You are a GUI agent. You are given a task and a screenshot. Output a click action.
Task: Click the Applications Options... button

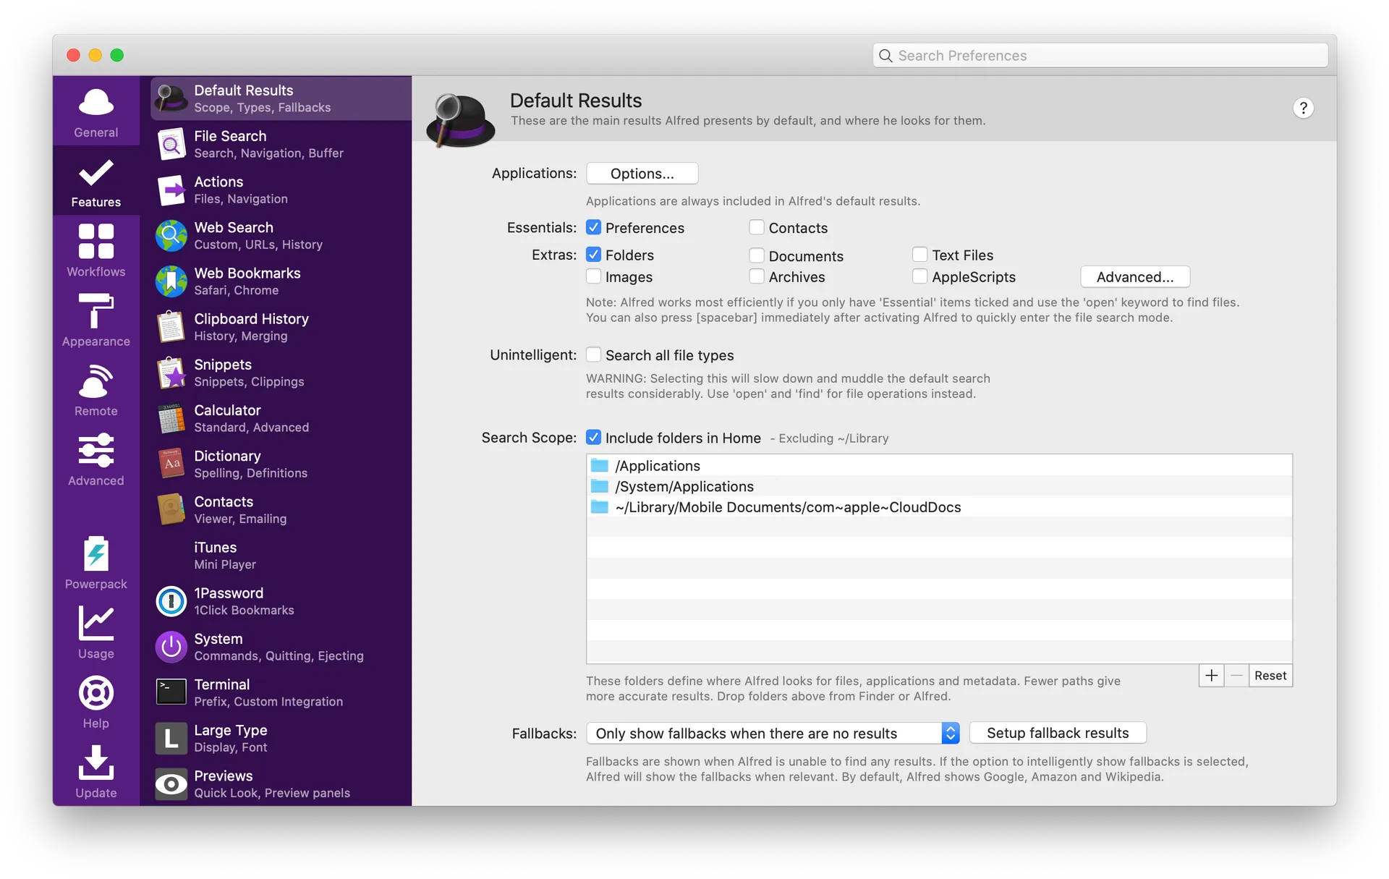642,174
